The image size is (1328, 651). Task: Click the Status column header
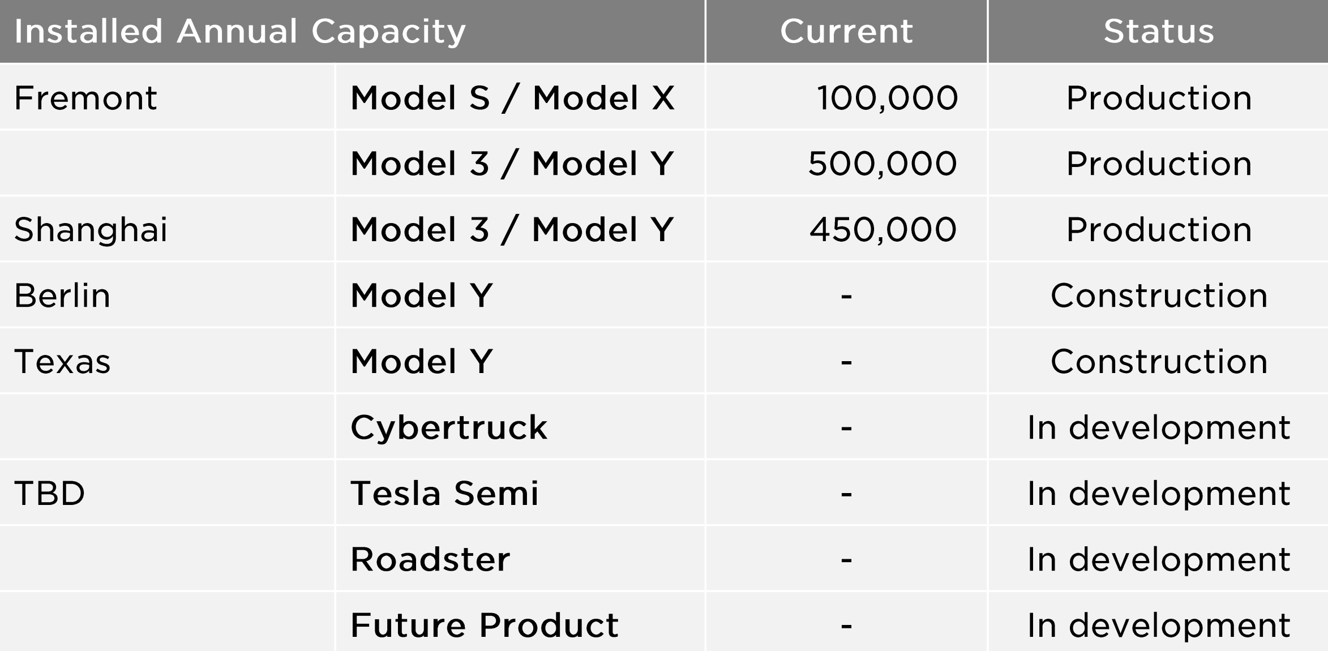point(1158,31)
